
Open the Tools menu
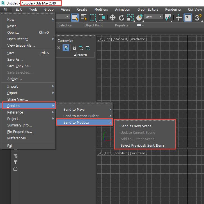coord(33,10)
